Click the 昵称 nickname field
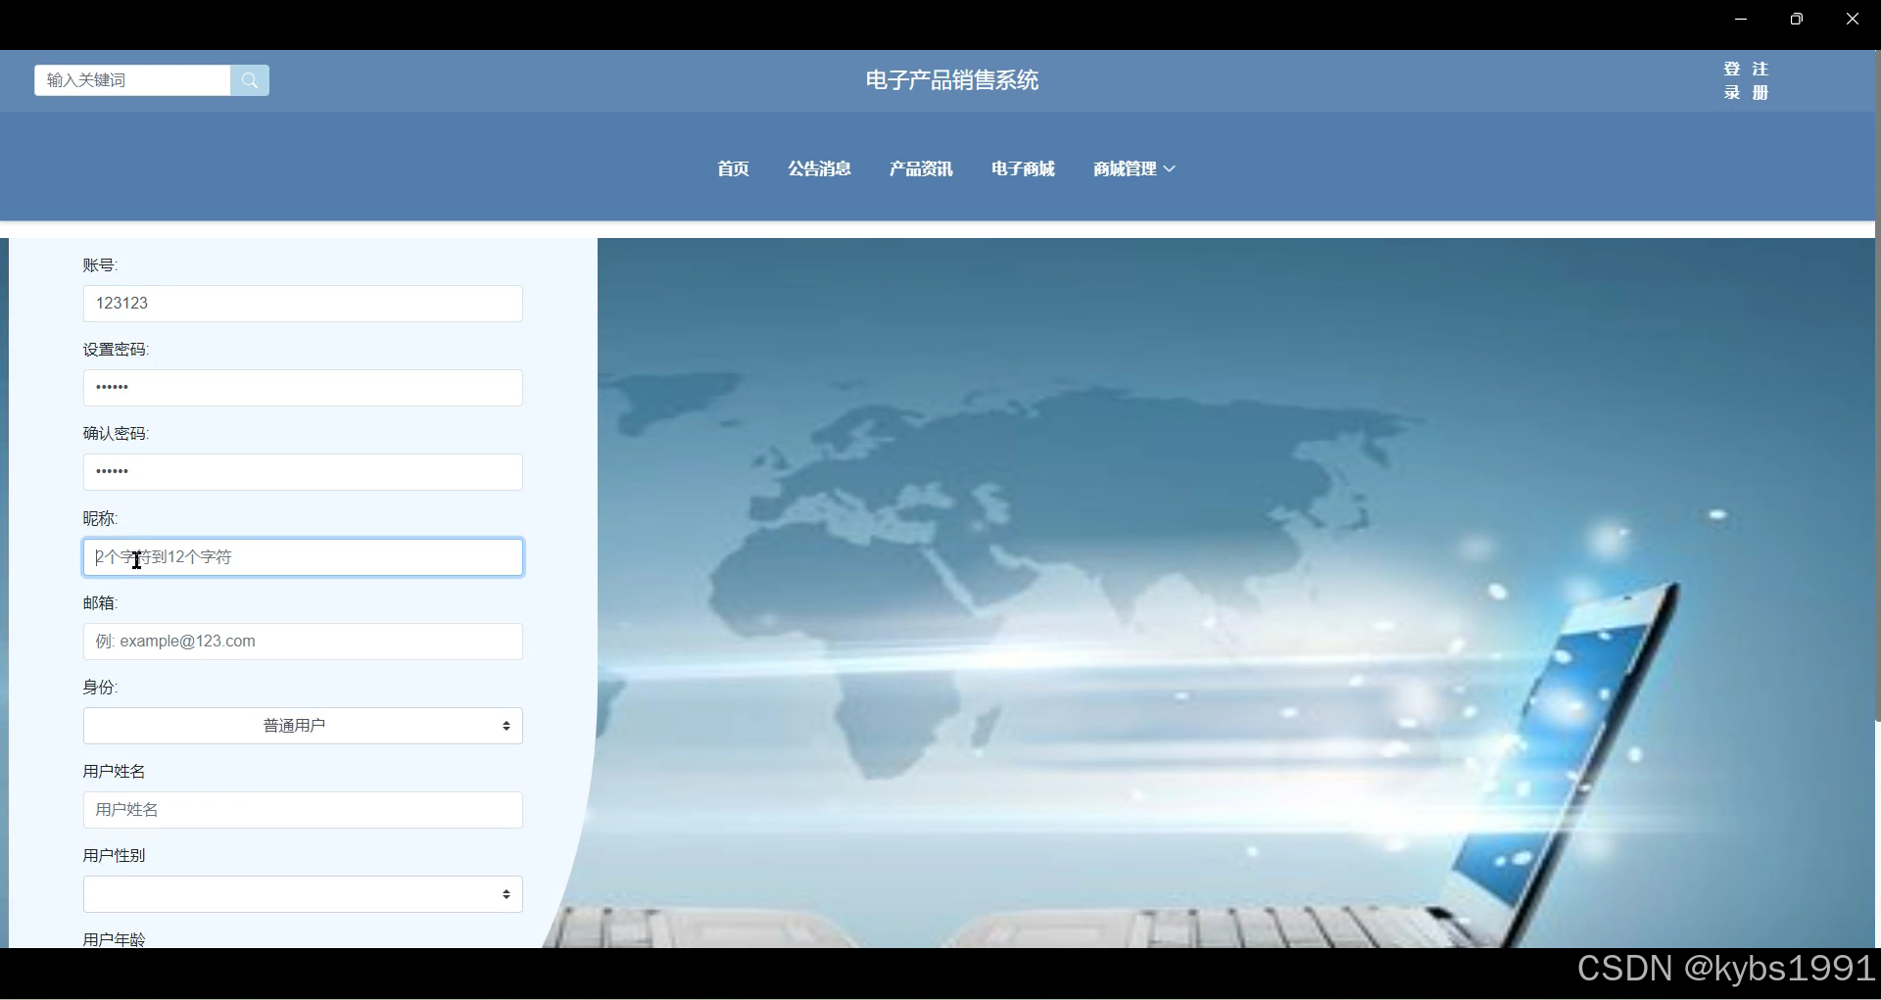This screenshot has width=1881, height=1000. click(x=303, y=557)
